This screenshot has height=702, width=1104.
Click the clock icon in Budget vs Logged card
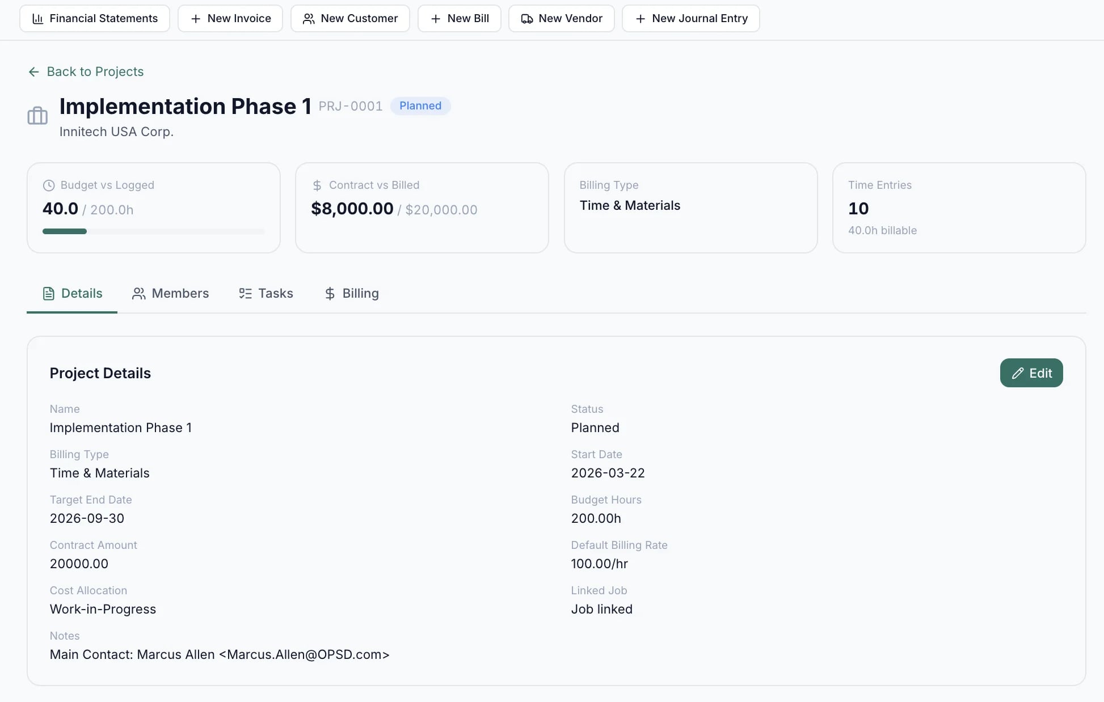tap(48, 185)
